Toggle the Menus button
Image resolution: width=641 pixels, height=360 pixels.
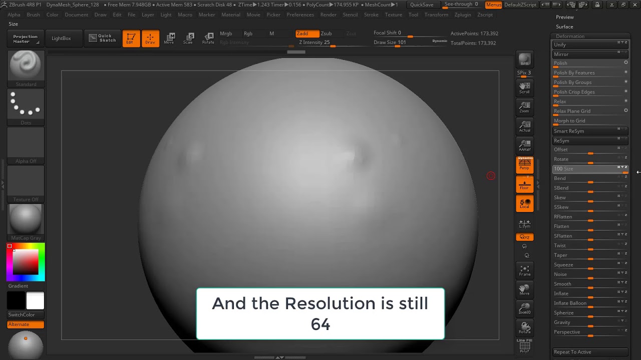point(493,4)
